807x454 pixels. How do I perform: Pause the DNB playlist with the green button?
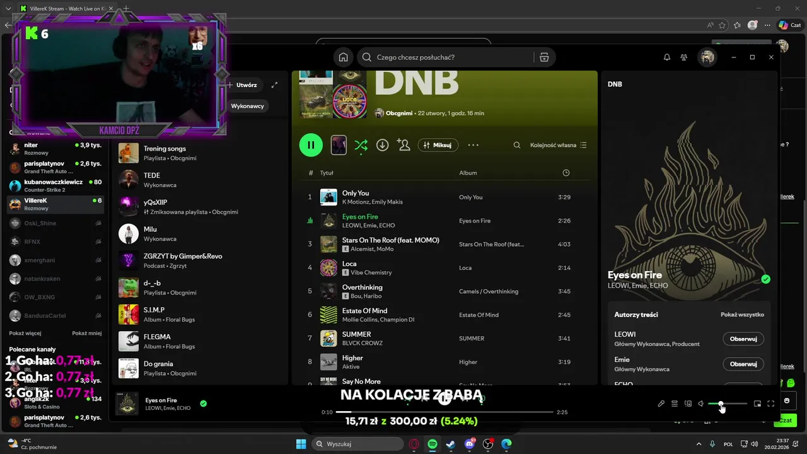click(x=311, y=145)
